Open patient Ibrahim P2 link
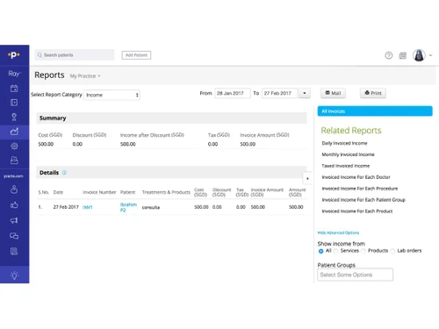Viewport: 439px width, 329px height. click(x=128, y=207)
